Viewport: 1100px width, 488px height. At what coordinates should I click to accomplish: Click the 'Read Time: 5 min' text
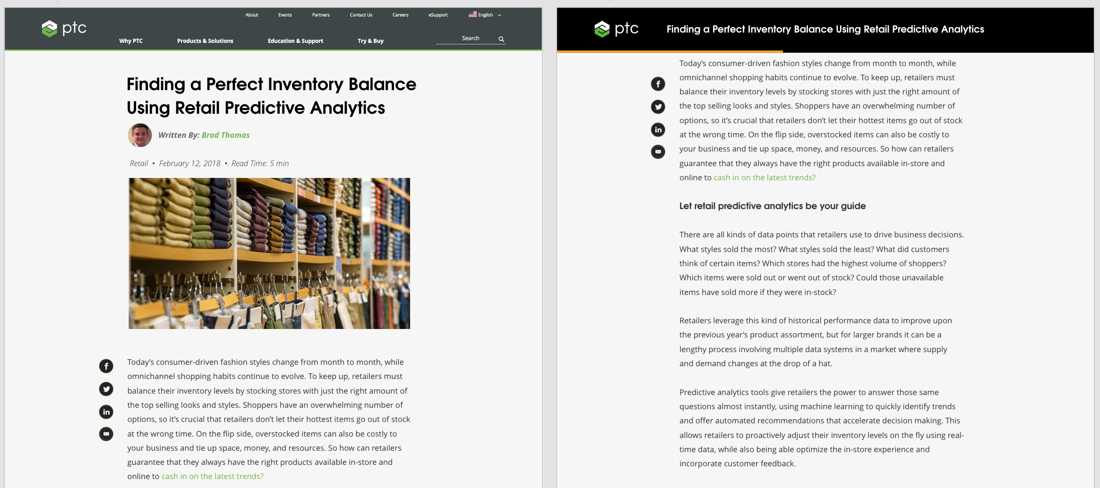pyautogui.click(x=260, y=163)
